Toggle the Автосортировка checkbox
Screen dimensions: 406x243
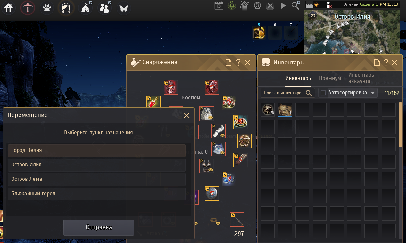[x=323, y=93]
